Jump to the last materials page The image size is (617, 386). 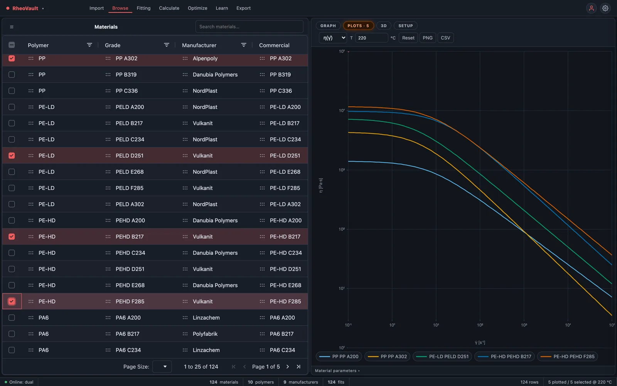[298, 367]
